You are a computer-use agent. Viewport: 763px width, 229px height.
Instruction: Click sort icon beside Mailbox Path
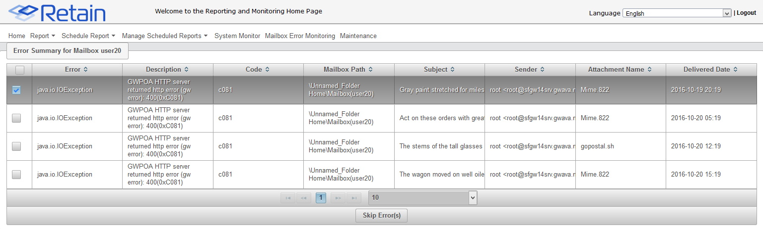pos(370,70)
